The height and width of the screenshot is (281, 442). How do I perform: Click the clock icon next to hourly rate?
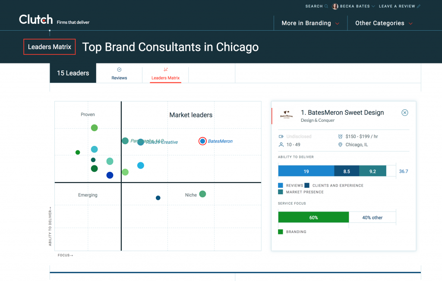(340, 136)
